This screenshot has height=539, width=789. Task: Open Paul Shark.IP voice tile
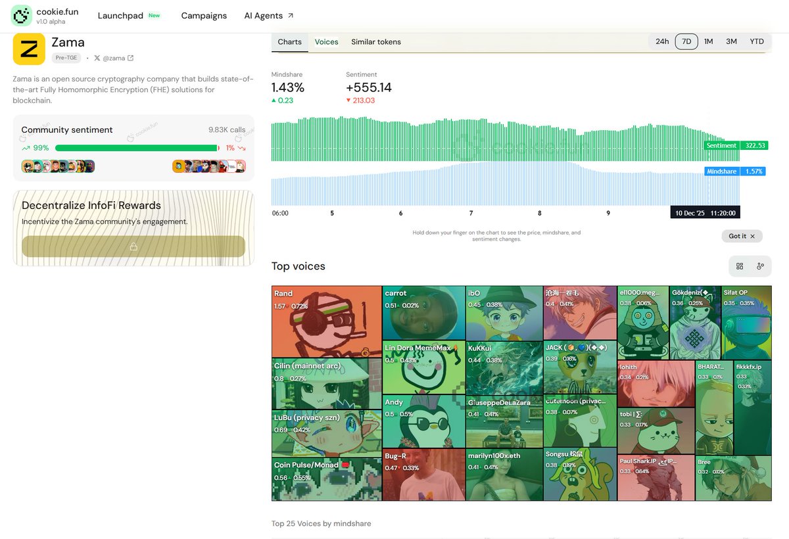656,478
